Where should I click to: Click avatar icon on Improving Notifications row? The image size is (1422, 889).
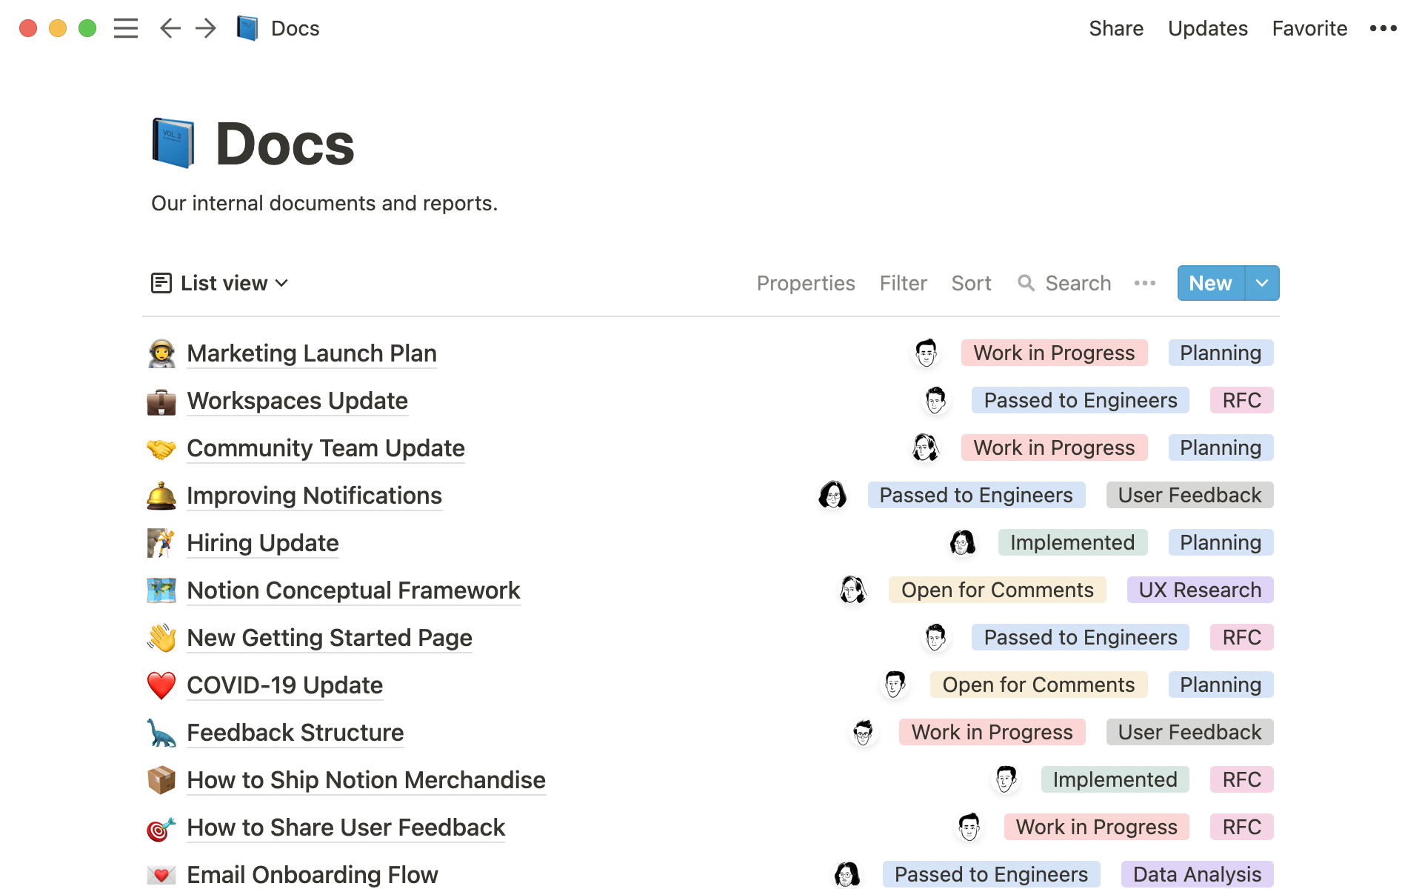(x=832, y=495)
